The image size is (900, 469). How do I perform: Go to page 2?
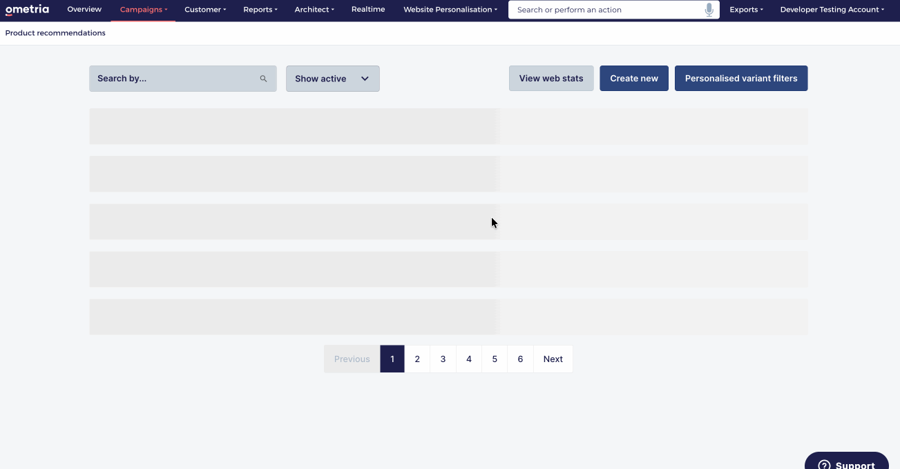[417, 359]
